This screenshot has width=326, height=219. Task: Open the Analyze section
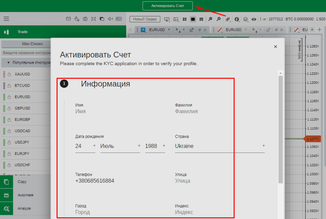[x=25, y=208]
